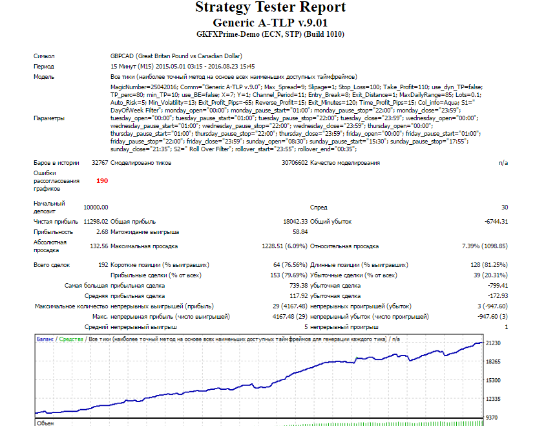Click the expected payoff value '58.84'
Viewport: 535px width, 426px height.
(300, 232)
